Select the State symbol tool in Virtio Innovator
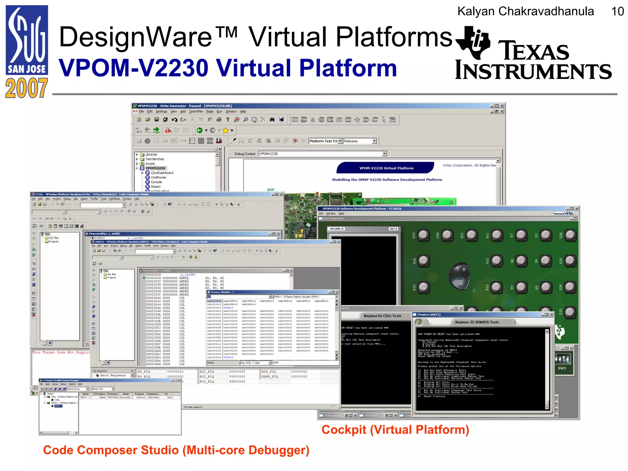Screen dimensions: 628x471 tap(348, 120)
